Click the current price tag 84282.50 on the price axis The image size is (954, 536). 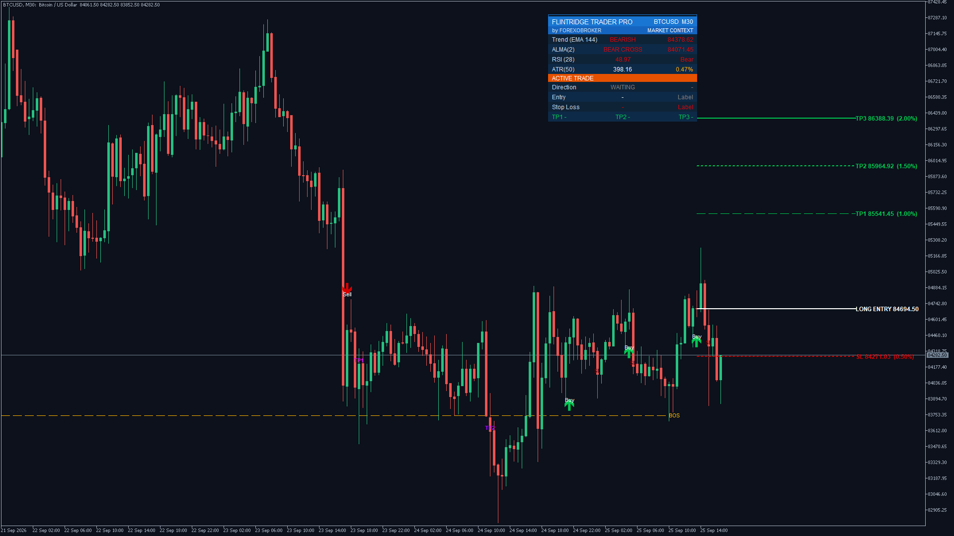(x=937, y=355)
